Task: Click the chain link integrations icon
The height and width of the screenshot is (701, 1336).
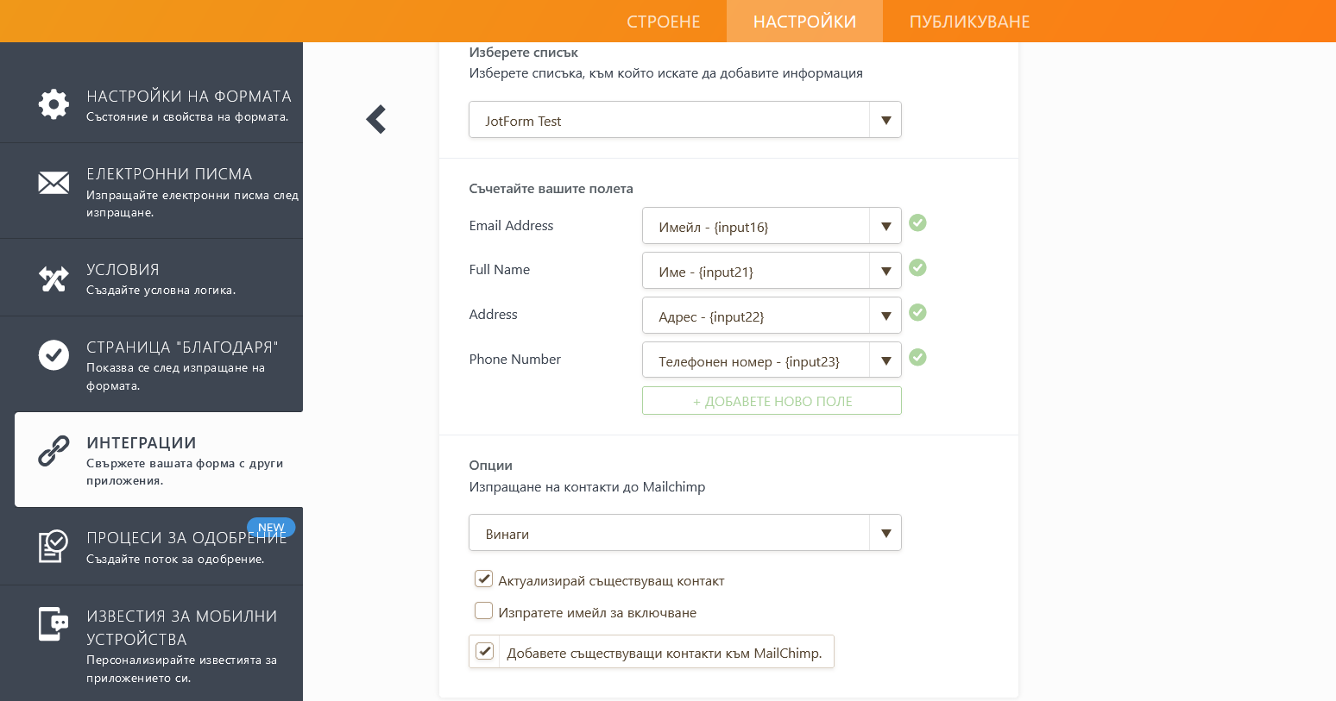Action: pos(54,451)
